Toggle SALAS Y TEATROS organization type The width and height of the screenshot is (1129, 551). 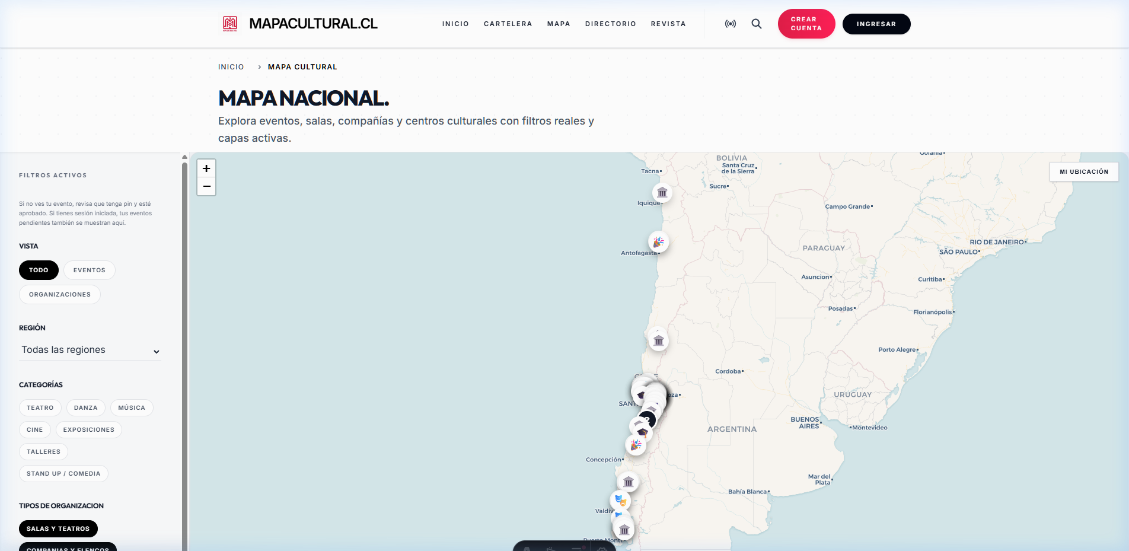pyautogui.click(x=58, y=528)
